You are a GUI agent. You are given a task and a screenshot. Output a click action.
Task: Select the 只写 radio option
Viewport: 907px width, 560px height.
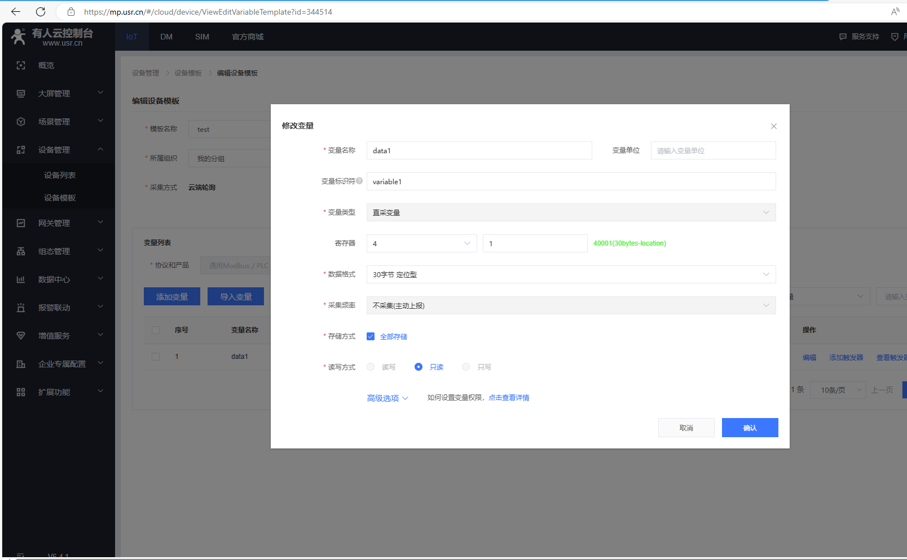click(x=466, y=367)
